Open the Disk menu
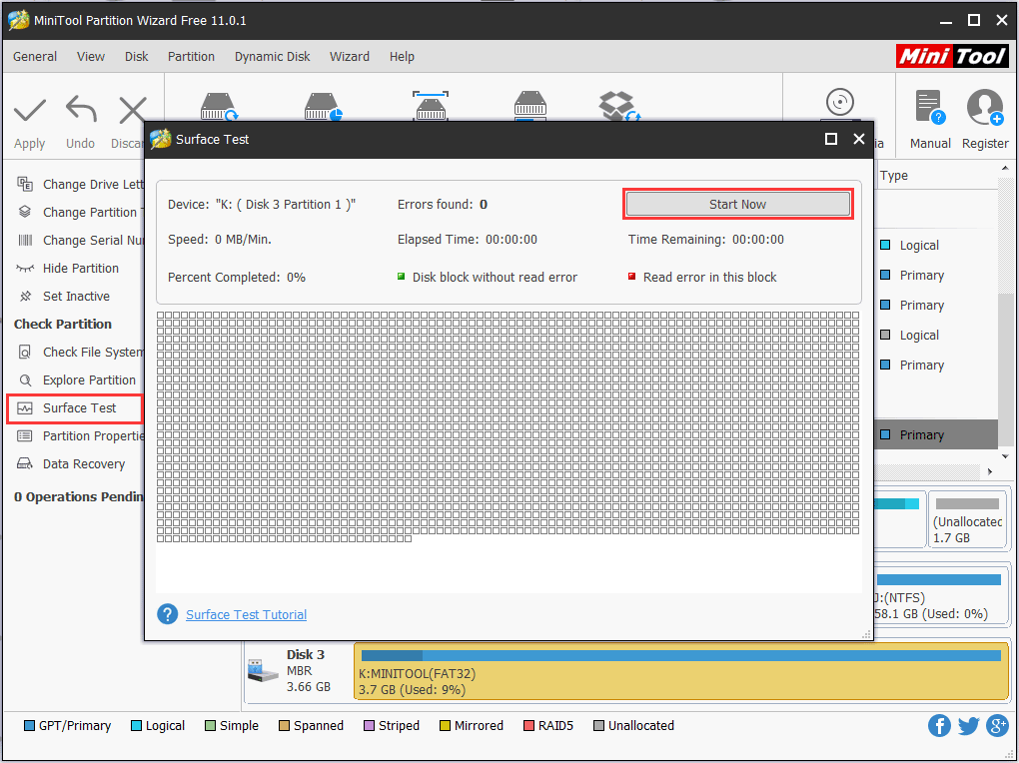 click(137, 57)
